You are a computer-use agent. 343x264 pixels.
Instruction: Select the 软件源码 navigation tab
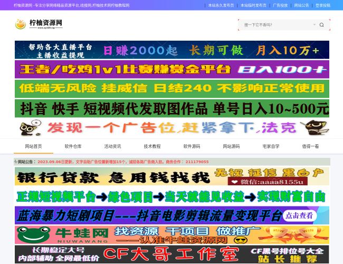click(192, 146)
